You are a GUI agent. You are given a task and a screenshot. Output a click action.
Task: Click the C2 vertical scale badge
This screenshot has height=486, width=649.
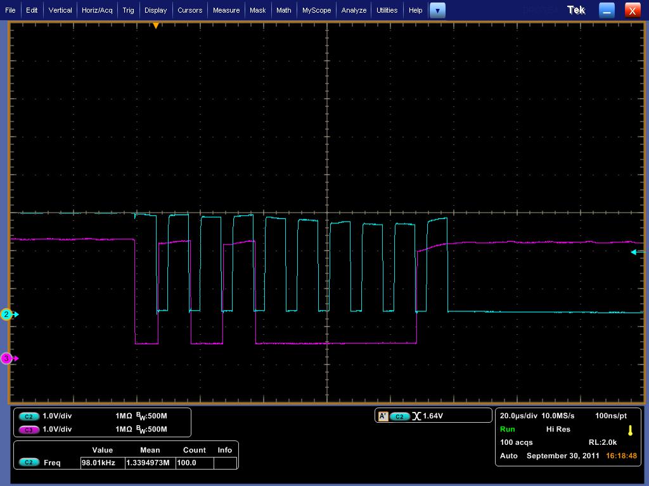click(29, 416)
